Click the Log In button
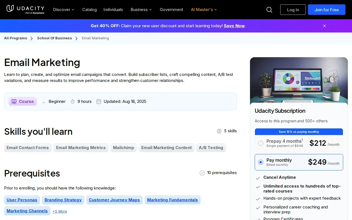This screenshot has width=352, height=220. coord(293,10)
